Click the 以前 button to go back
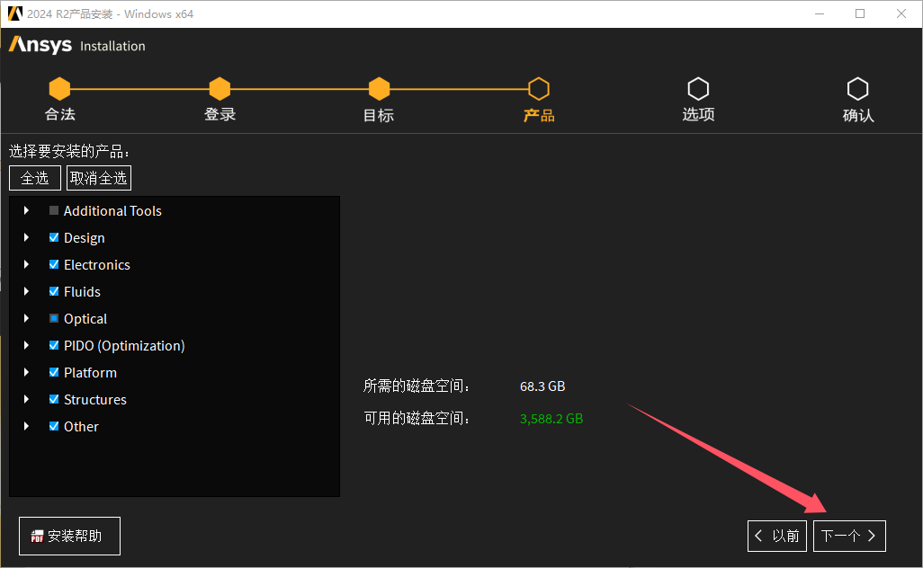Image resolution: width=923 pixels, height=568 pixels. click(776, 536)
